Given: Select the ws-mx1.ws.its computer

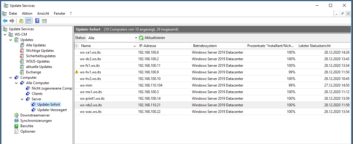Looking at the screenshot, I should [212, 92].
